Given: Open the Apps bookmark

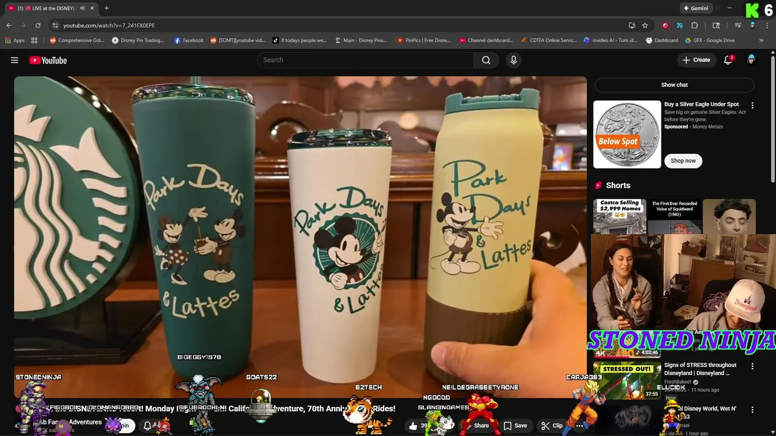Looking at the screenshot, I should point(15,41).
